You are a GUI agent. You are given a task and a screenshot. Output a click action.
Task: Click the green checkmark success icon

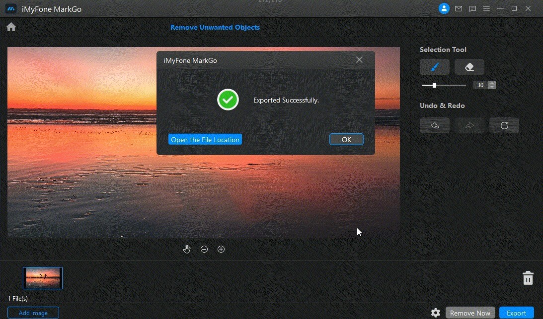click(x=228, y=100)
